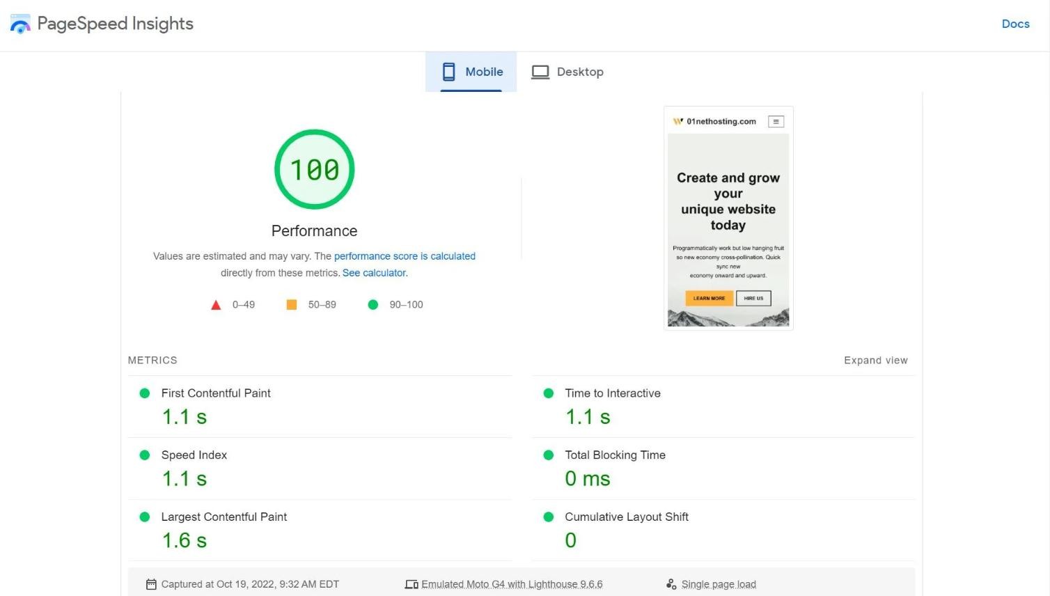
Task: Click the device icon next to Emulated Moto G4
Action: click(411, 584)
